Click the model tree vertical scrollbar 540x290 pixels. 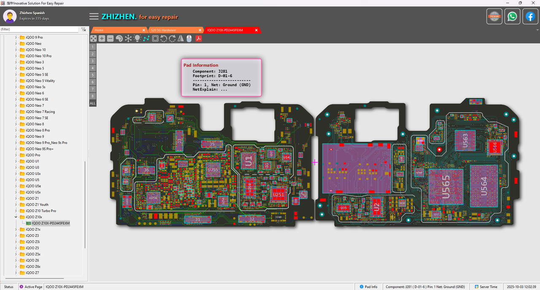pyautogui.click(x=85, y=204)
